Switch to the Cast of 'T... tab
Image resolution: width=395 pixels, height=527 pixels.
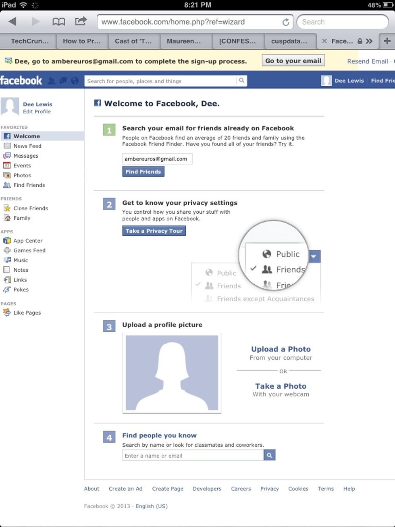click(133, 41)
